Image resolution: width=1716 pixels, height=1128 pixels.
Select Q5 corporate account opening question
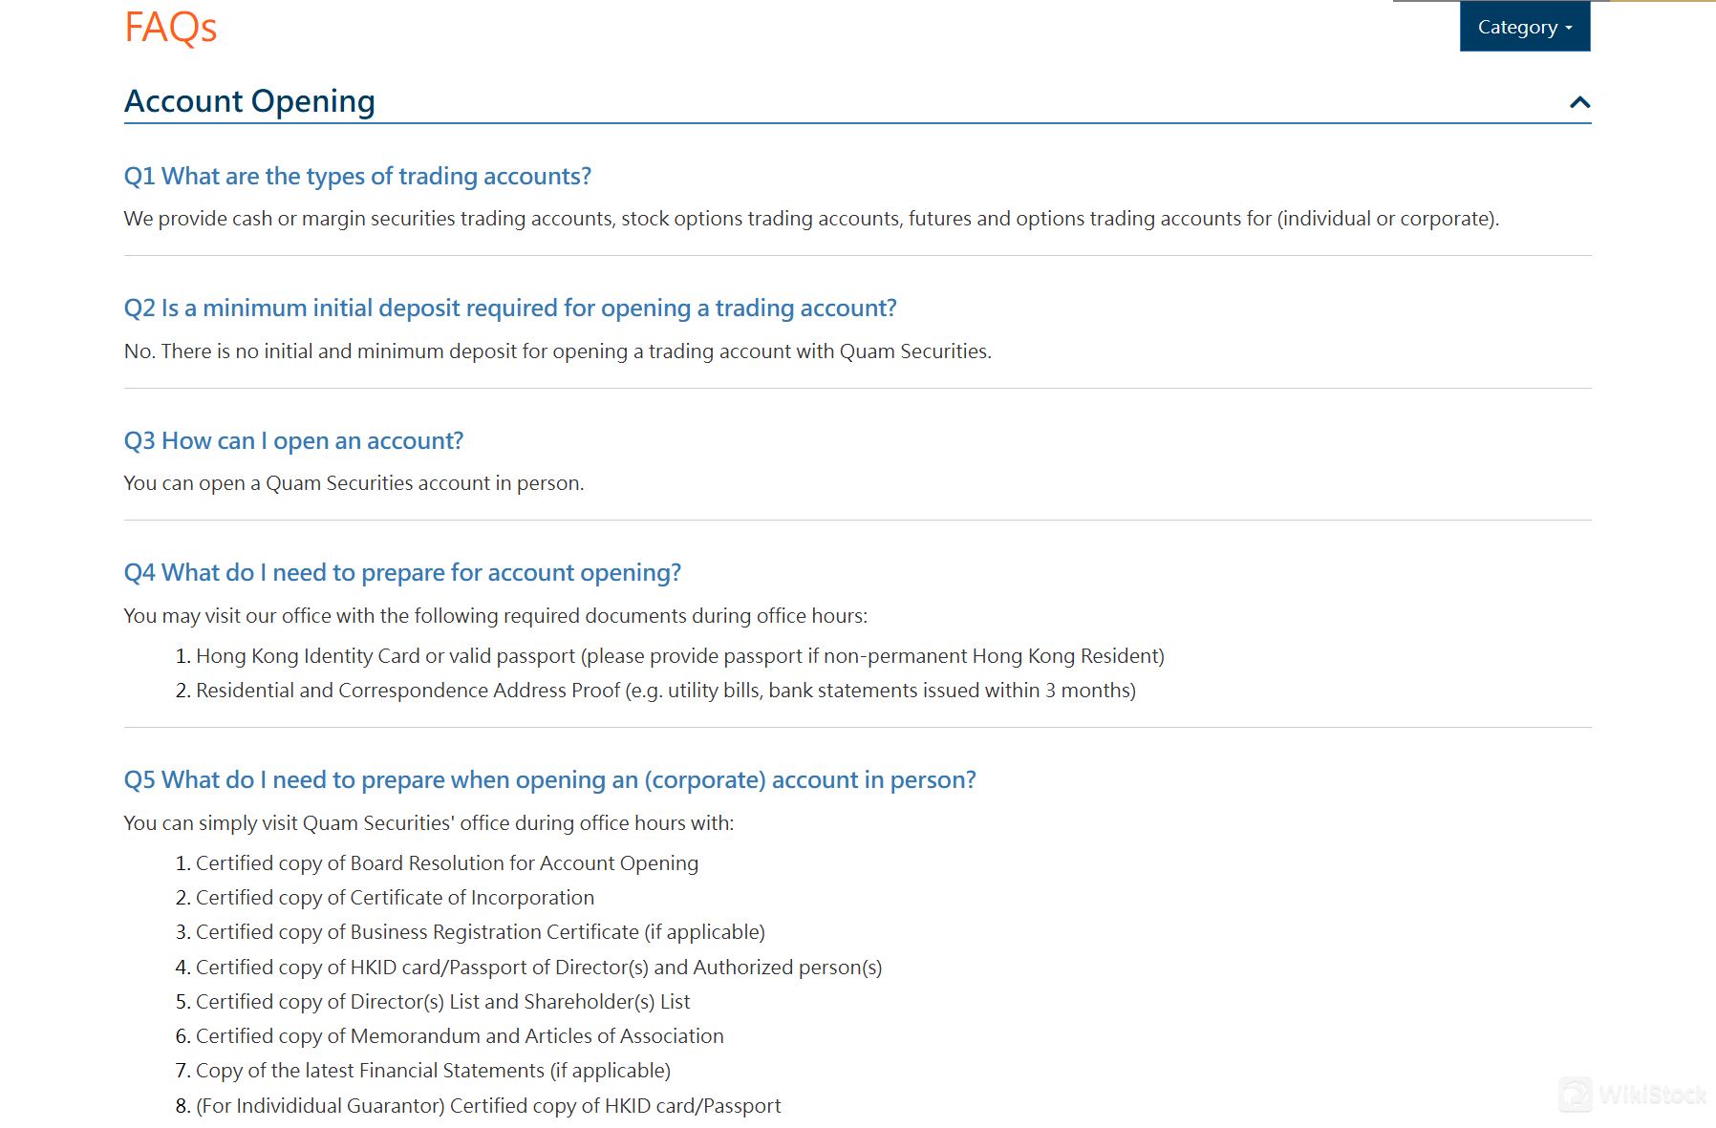[x=549, y=779]
